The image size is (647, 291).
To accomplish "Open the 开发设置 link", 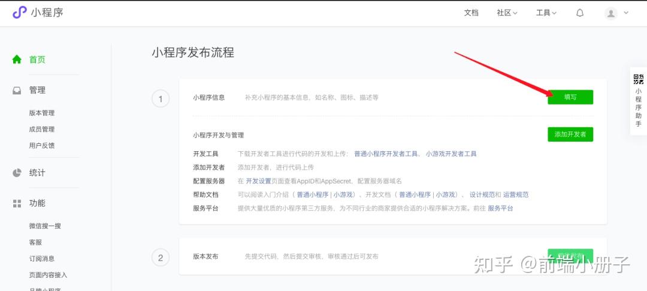I will click(259, 181).
